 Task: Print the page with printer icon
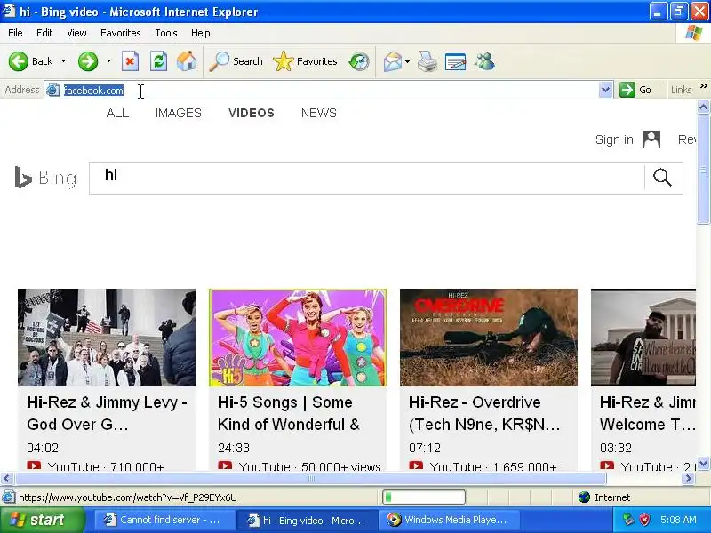pyautogui.click(x=427, y=61)
